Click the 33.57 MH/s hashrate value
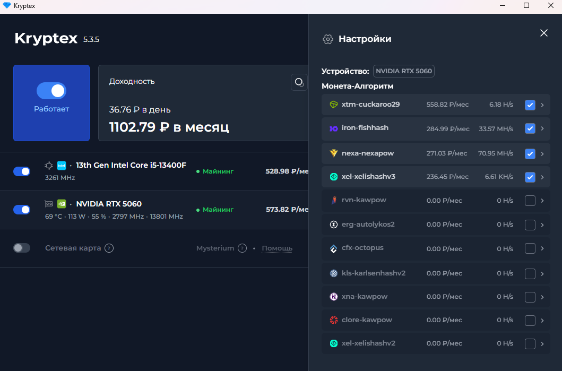 pyautogui.click(x=496, y=128)
